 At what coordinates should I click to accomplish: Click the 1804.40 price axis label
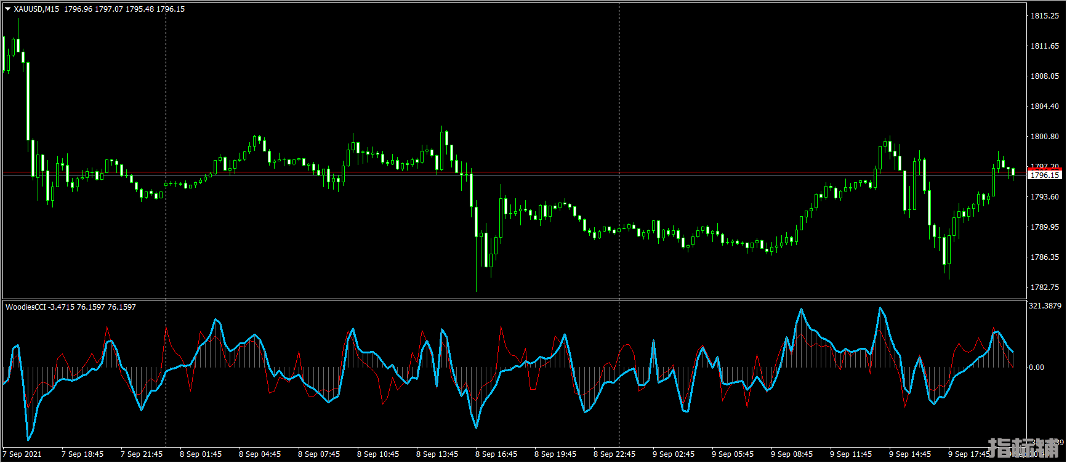pyautogui.click(x=1045, y=107)
